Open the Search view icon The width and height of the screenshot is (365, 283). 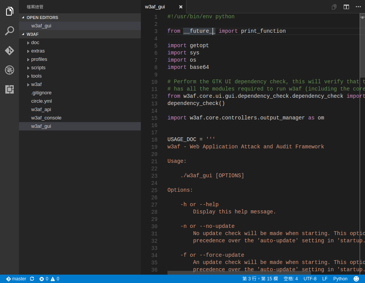[x=10, y=31]
